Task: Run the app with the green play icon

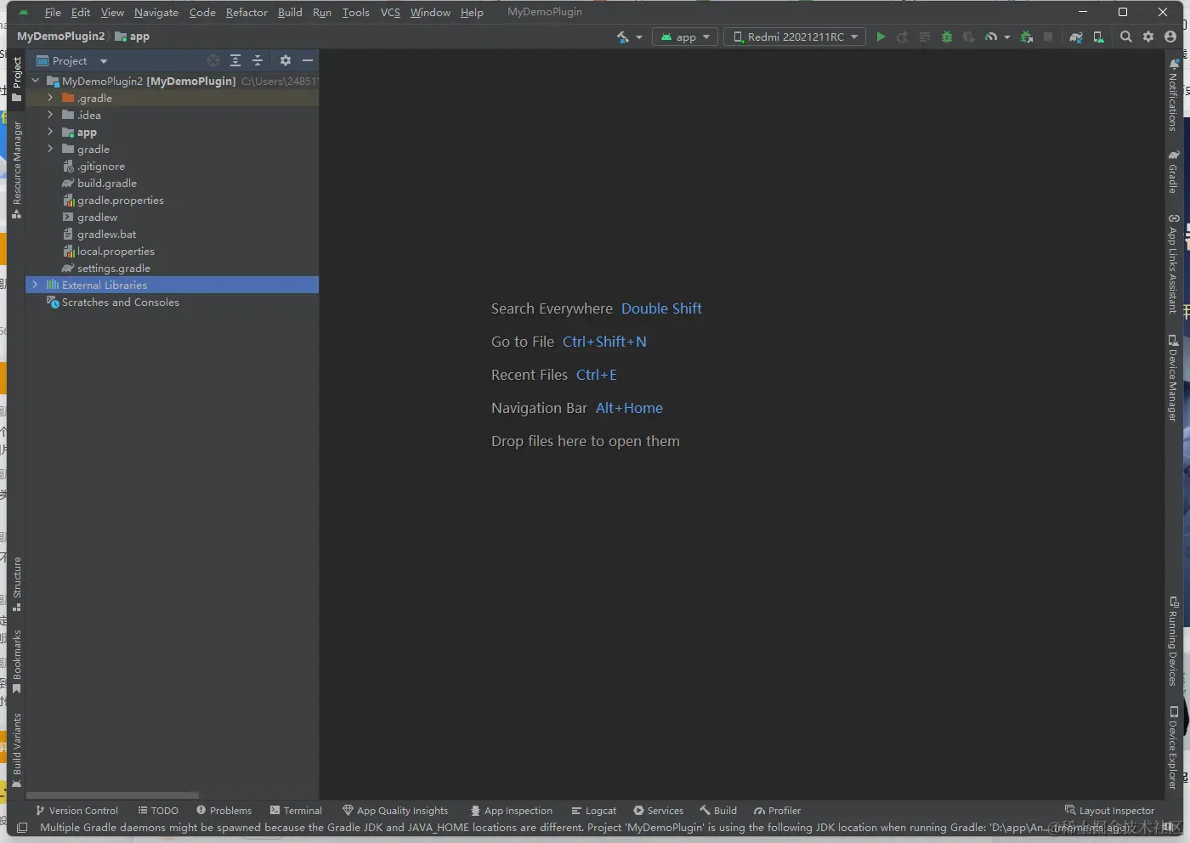Action: [881, 37]
